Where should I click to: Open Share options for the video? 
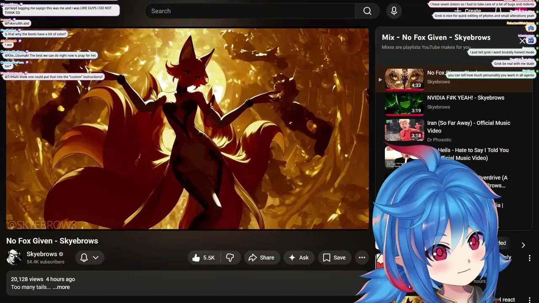(x=261, y=258)
